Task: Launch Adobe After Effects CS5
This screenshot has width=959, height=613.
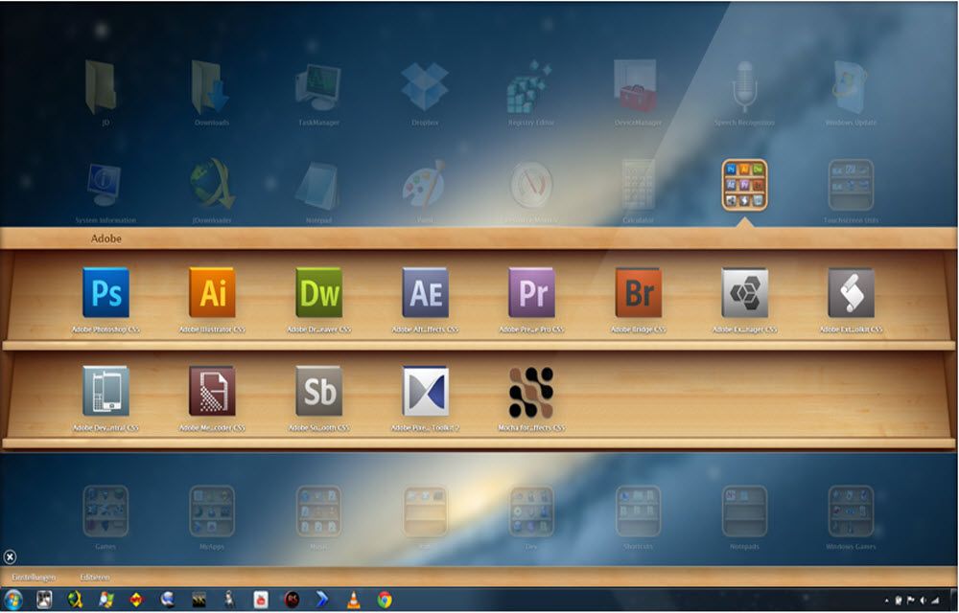Action: [425, 292]
